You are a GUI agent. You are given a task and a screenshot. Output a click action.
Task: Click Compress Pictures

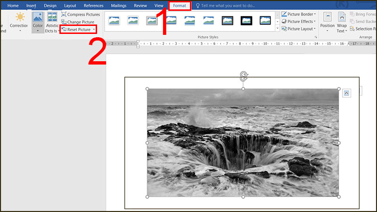(83, 15)
